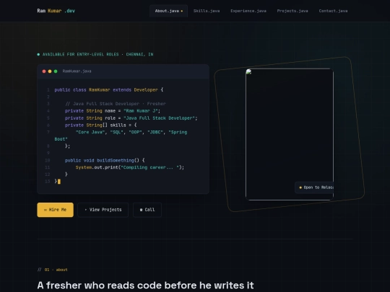
Task: Click the broken image icon in photo
Action: tap(248, 72)
